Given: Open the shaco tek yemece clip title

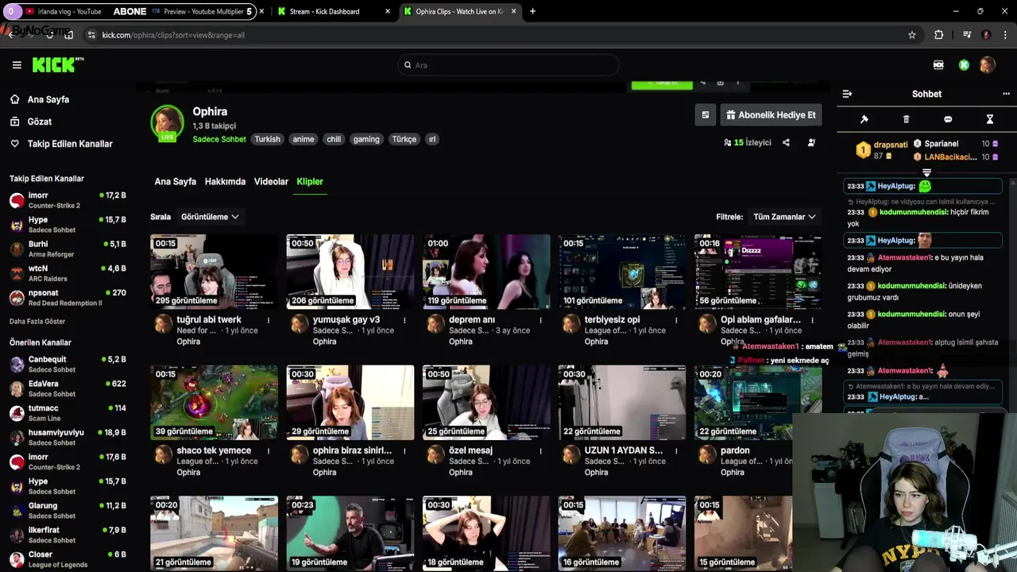Looking at the screenshot, I should click(x=214, y=450).
